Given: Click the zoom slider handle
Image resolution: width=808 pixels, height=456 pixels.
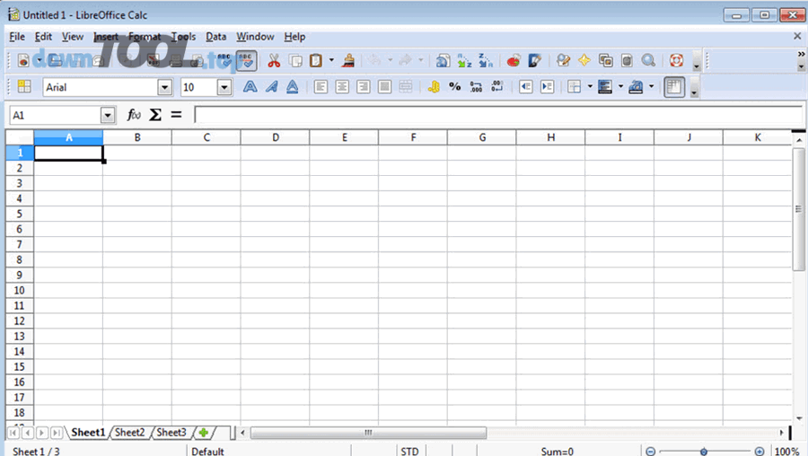Looking at the screenshot, I should [x=703, y=452].
